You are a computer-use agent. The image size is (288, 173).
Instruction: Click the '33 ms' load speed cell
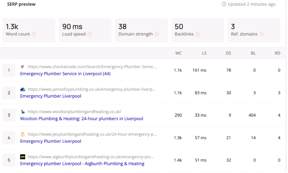tap(201, 115)
